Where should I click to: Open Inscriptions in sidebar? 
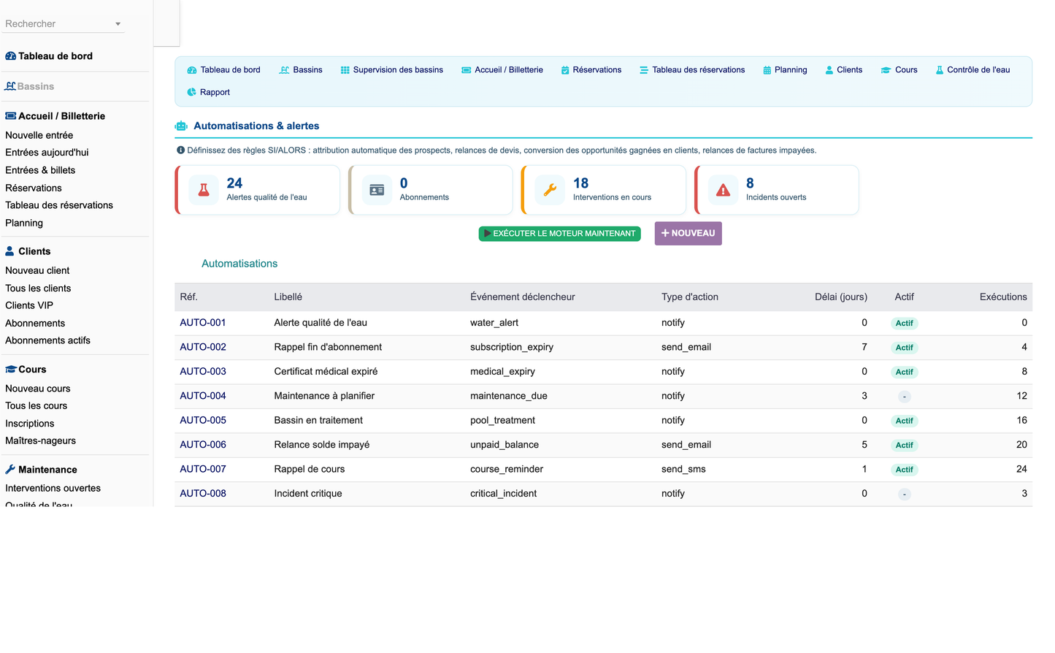point(30,424)
